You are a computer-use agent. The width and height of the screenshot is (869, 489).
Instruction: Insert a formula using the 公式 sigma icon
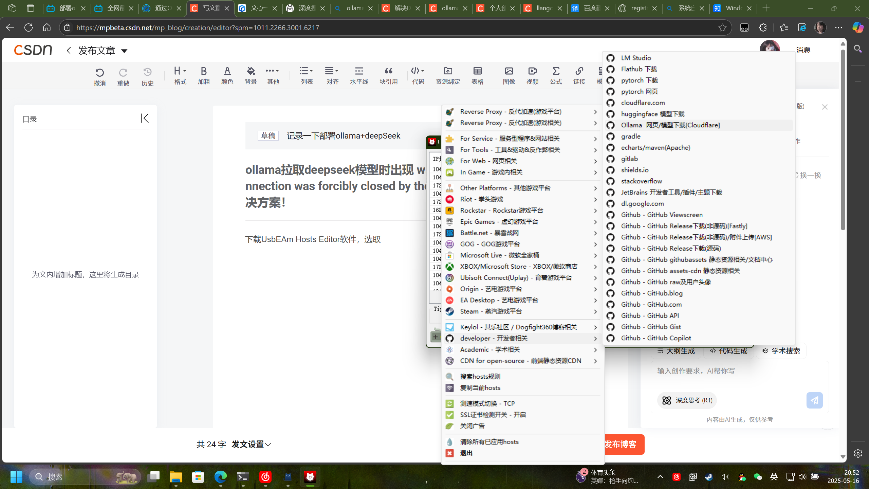pyautogui.click(x=555, y=75)
